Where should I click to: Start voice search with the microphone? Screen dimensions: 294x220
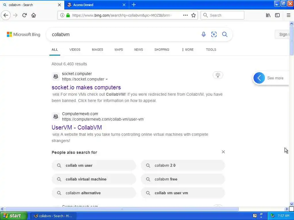pyautogui.click(x=204, y=34)
